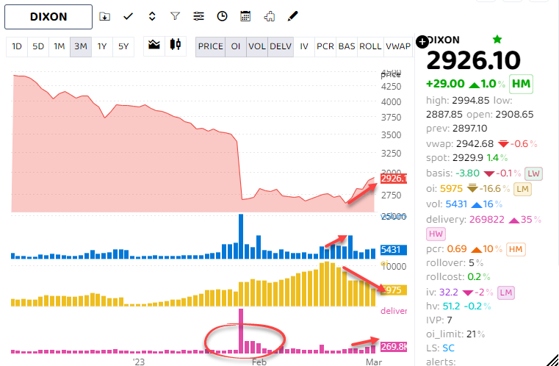Viewport: 559px width, 366px height.
Task: Click the resize grip at bottom-right corner
Action: point(552,359)
